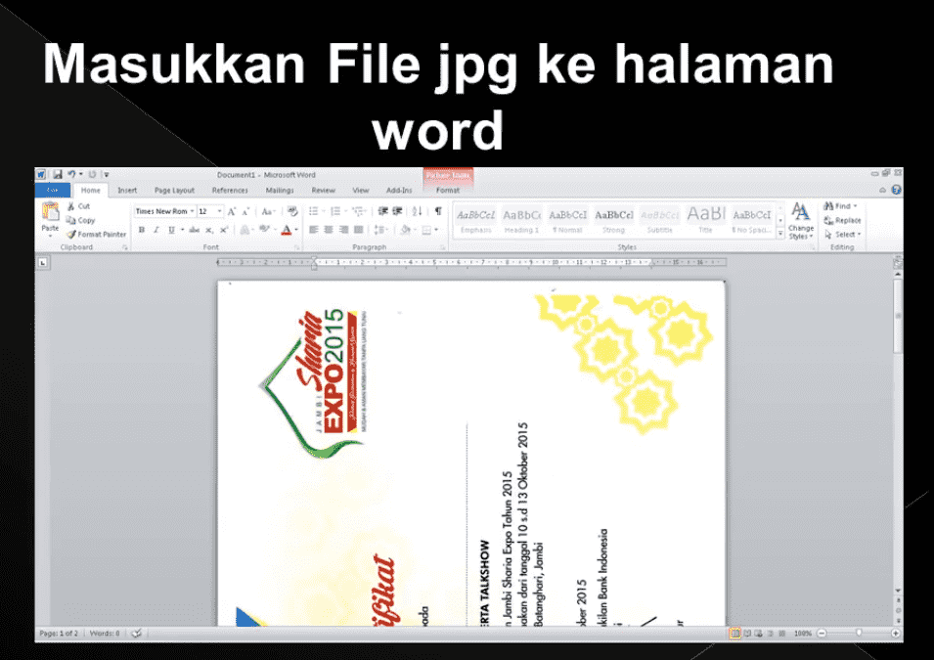Click the proofing check icon in status bar
The image size is (934, 660).
136,634
